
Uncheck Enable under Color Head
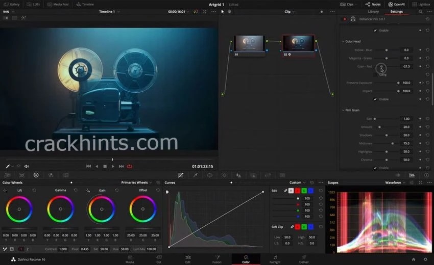[x=375, y=99]
